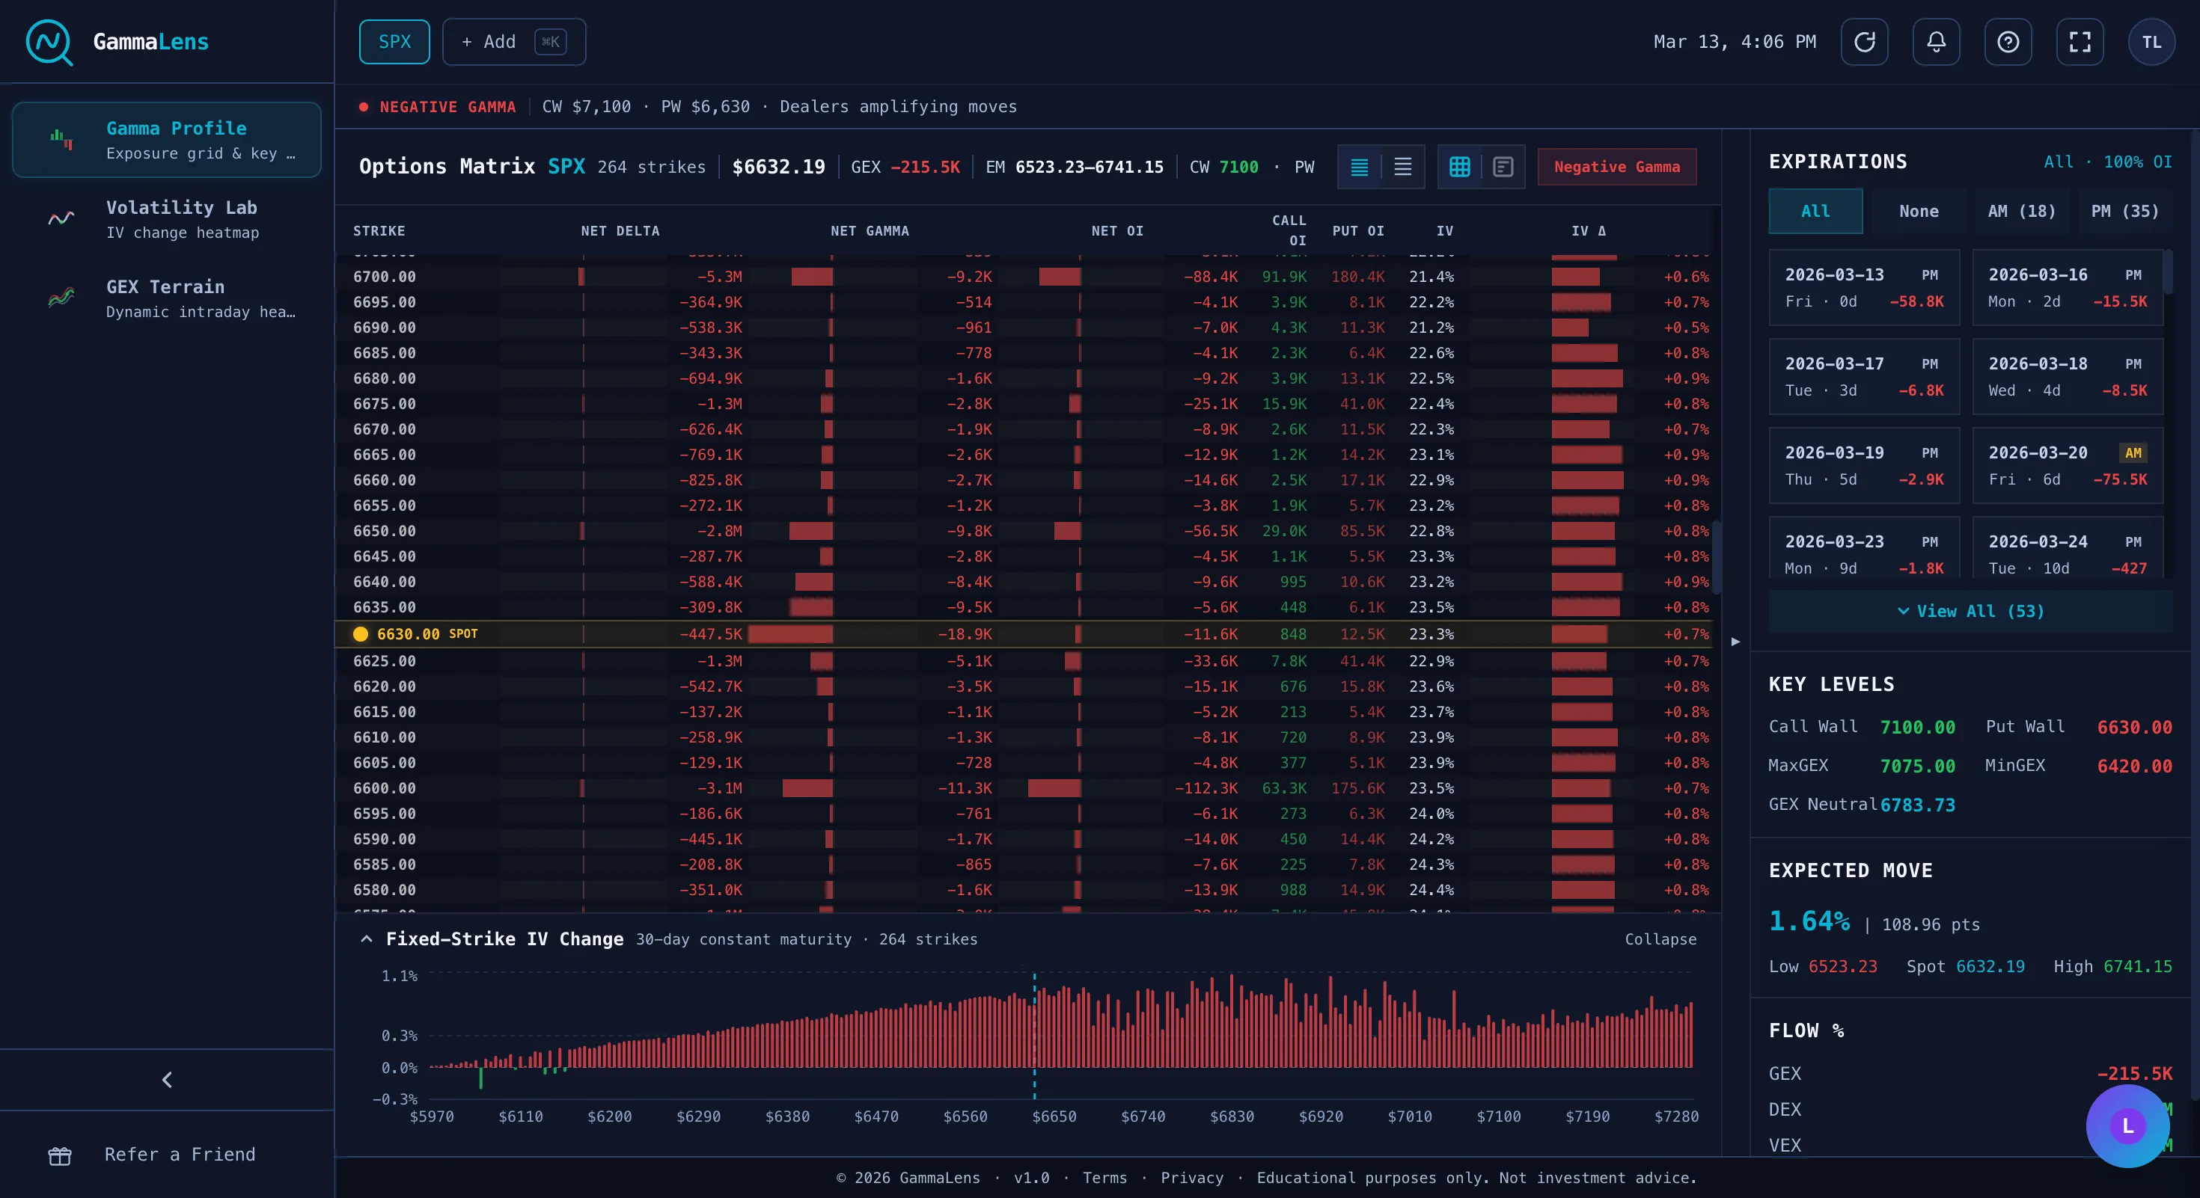The image size is (2200, 1198).
Task: Enter fullscreen mode
Action: (x=2080, y=42)
